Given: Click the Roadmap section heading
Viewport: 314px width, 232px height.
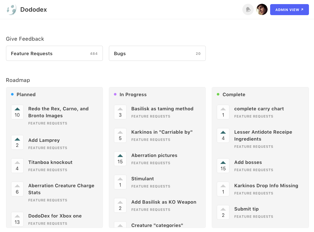Looking at the screenshot, I should click(18, 80).
